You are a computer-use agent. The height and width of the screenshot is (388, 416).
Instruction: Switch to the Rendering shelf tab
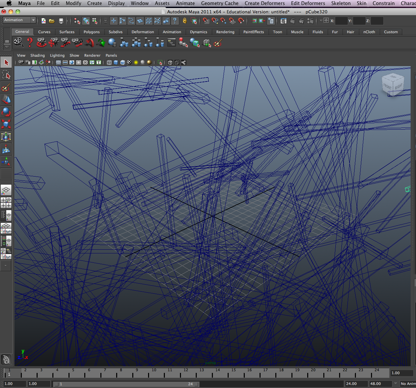coord(225,32)
